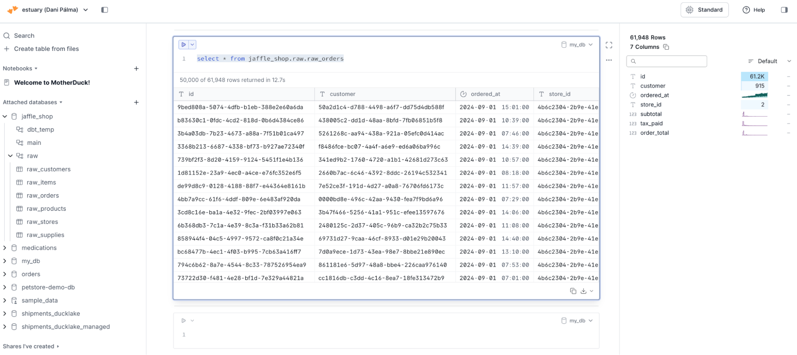Screen dimensions: 797x355
Task: Click the raw_stores table icon
Action: [20, 222]
